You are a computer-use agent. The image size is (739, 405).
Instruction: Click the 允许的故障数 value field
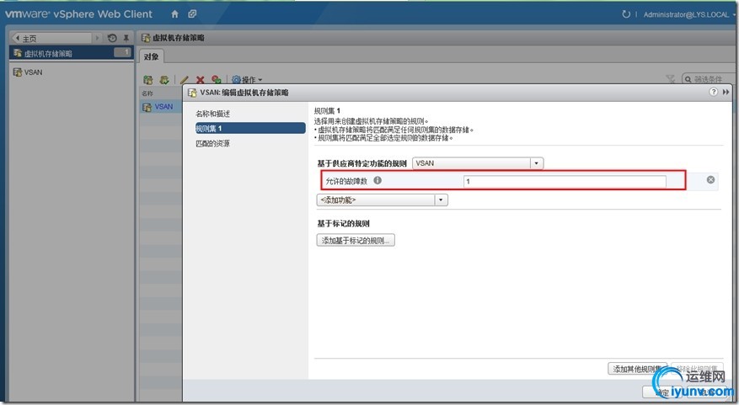[x=565, y=181]
